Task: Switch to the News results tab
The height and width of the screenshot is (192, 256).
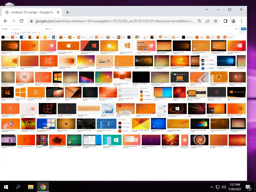Action: [x=29, y=33]
